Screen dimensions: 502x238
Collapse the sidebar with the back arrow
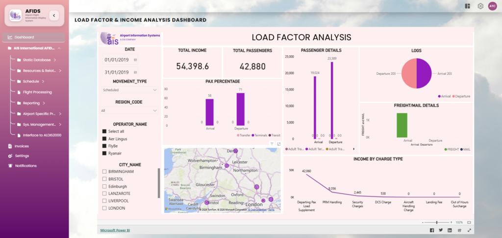click(x=54, y=16)
